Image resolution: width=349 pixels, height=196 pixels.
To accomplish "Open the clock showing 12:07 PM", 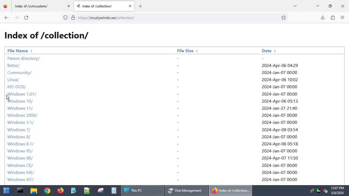I will coord(337,191).
